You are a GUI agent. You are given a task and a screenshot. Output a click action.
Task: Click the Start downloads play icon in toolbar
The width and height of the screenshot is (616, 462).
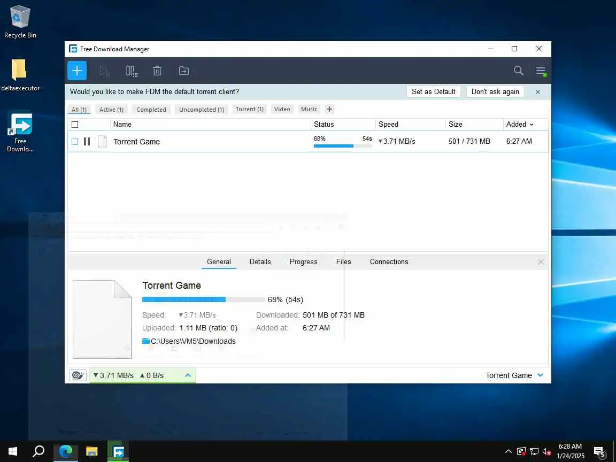[x=104, y=71]
